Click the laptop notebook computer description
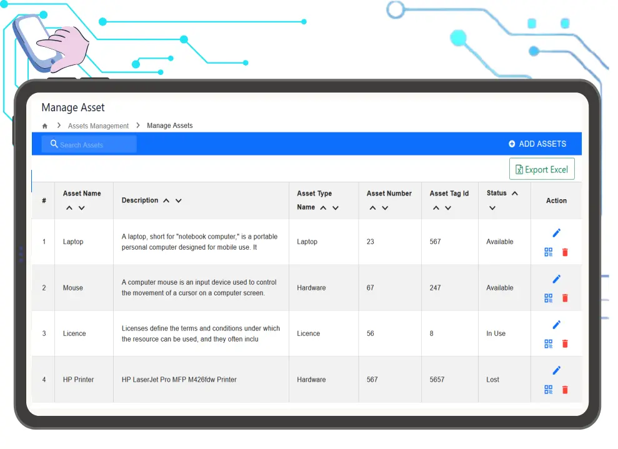 199,242
